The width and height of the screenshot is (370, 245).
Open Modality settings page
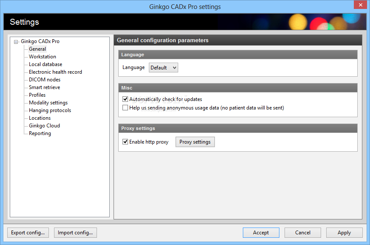pyautogui.click(x=48, y=103)
